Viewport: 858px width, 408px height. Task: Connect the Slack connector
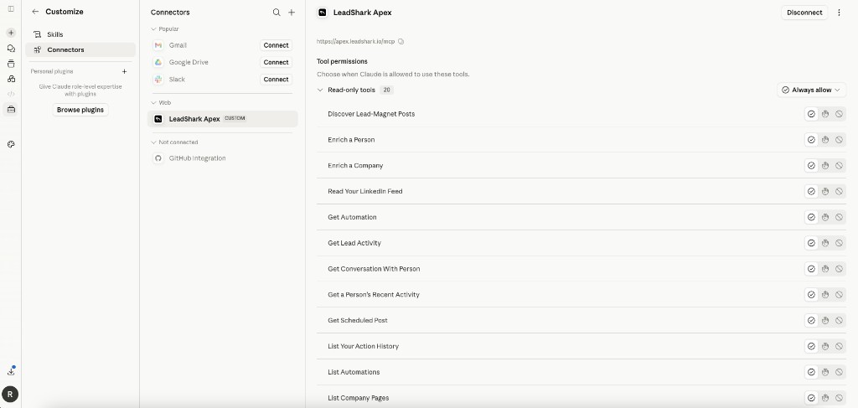(x=276, y=80)
